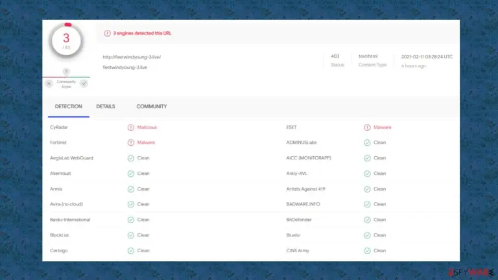Click the 'Malware' result for Fortinet
The height and width of the screenshot is (280, 498).
tap(146, 143)
